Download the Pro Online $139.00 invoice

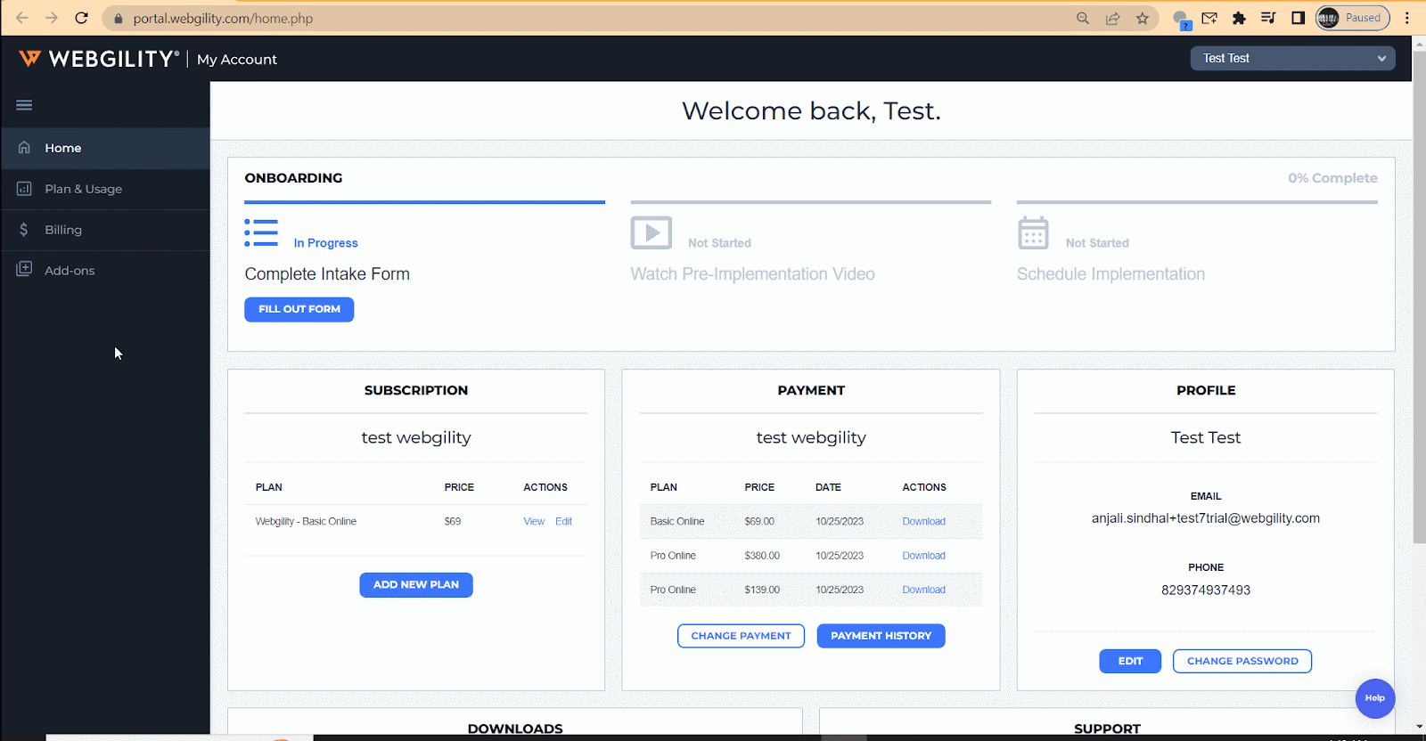923,590
